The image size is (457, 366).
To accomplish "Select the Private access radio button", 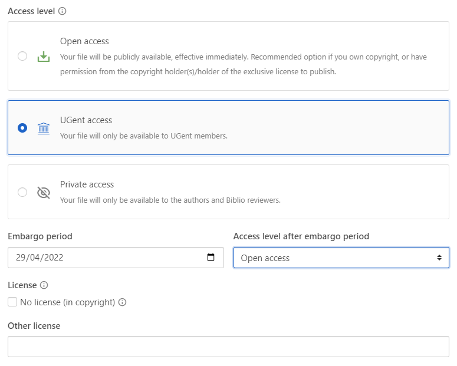I will point(22,192).
